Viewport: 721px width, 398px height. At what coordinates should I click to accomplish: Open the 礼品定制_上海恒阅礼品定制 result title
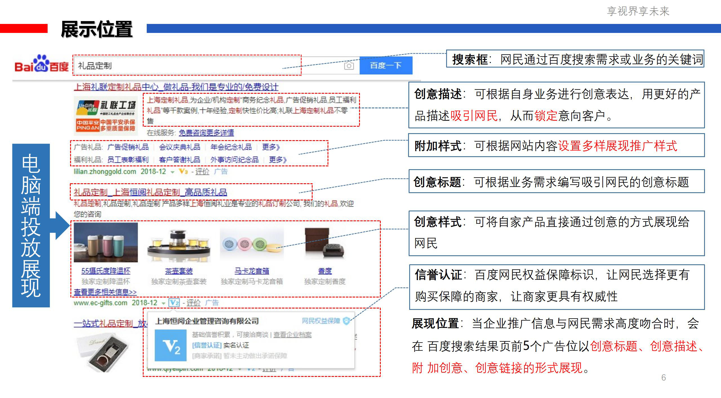pyautogui.click(x=150, y=192)
